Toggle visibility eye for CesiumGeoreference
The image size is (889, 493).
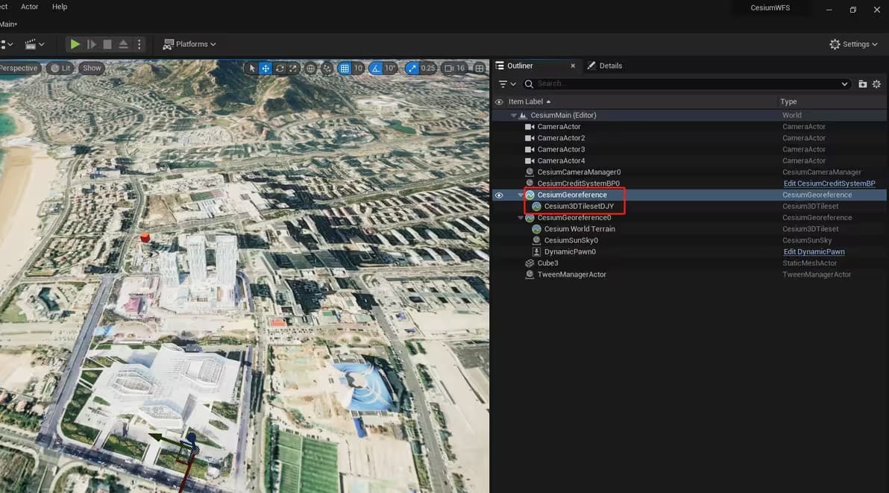pos(499,195)
